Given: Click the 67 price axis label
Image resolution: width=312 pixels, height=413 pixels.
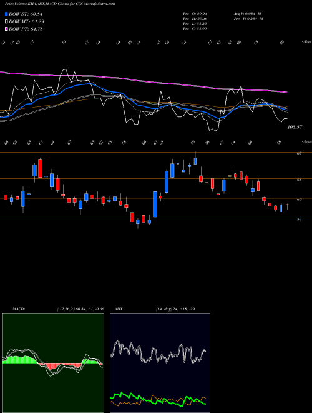Looking at the screenshot, I should coord(299,153).
